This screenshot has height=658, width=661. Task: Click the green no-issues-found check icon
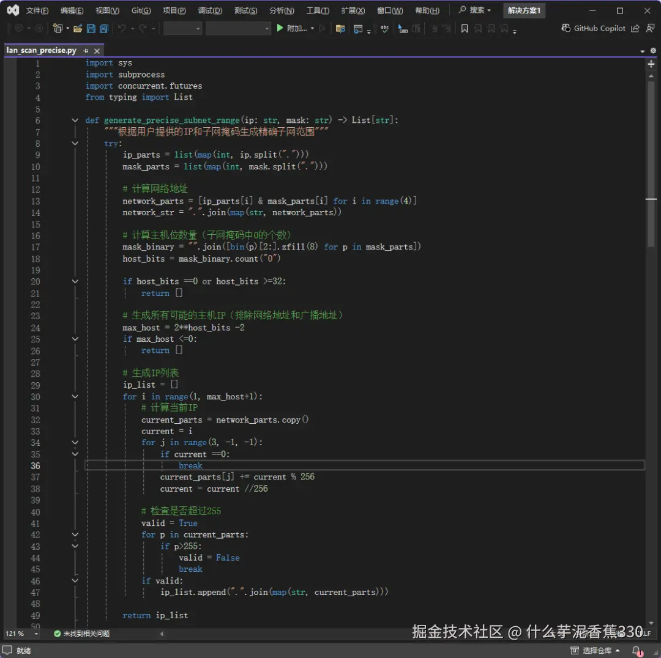tap(58, 634)
